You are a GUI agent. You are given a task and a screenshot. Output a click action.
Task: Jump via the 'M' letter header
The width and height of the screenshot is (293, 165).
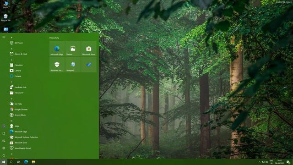pyautogui.click(x=11, y=121)
